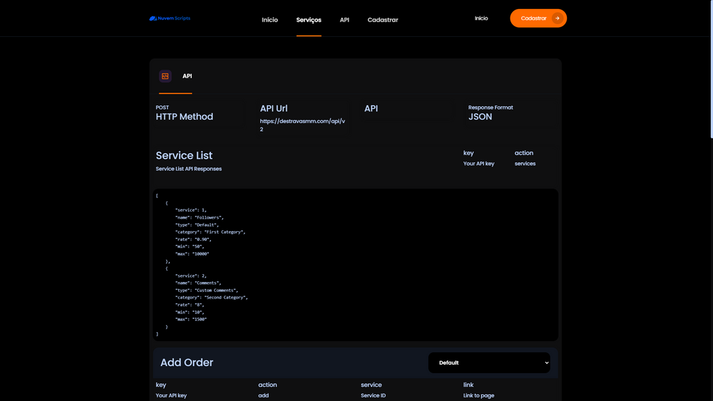Open the Default dropdown in Add Order
The image size is (713, 401).
489,363
